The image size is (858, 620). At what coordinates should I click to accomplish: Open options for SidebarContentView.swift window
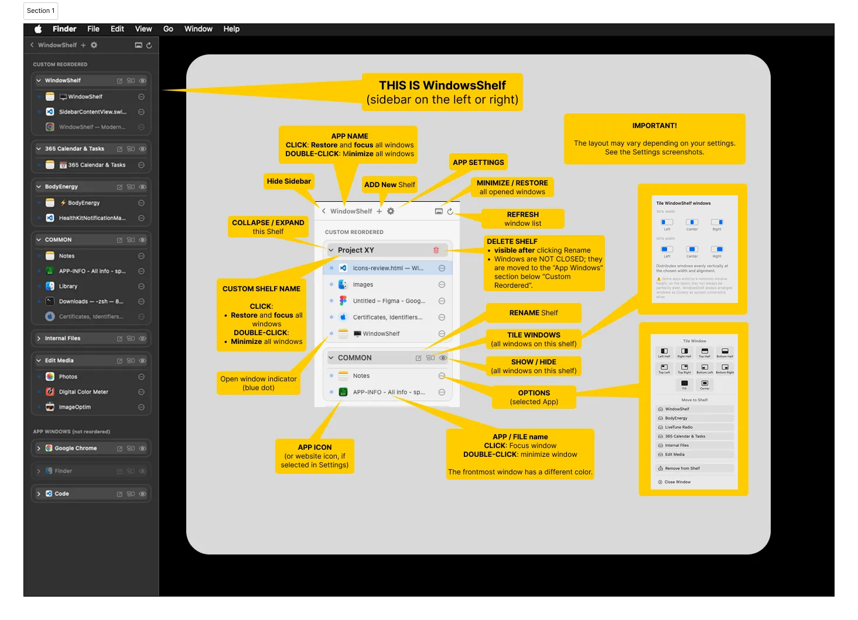(141, 112)
